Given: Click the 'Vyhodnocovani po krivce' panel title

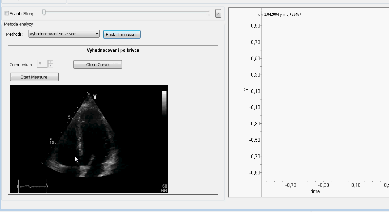Looking at the screenshot, I should point(113,50).
